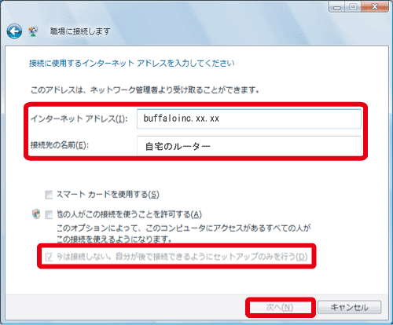Screen dimensions: 393x325
Task: Click the 職場に接続します window title
Action: coord(80,31)
